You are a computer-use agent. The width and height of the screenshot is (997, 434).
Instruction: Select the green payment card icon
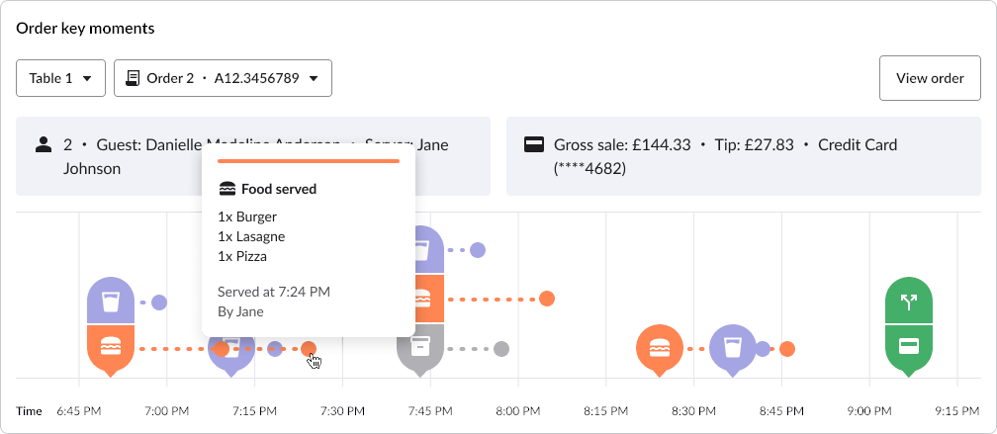pyautogui.click(x=909, y=346)
